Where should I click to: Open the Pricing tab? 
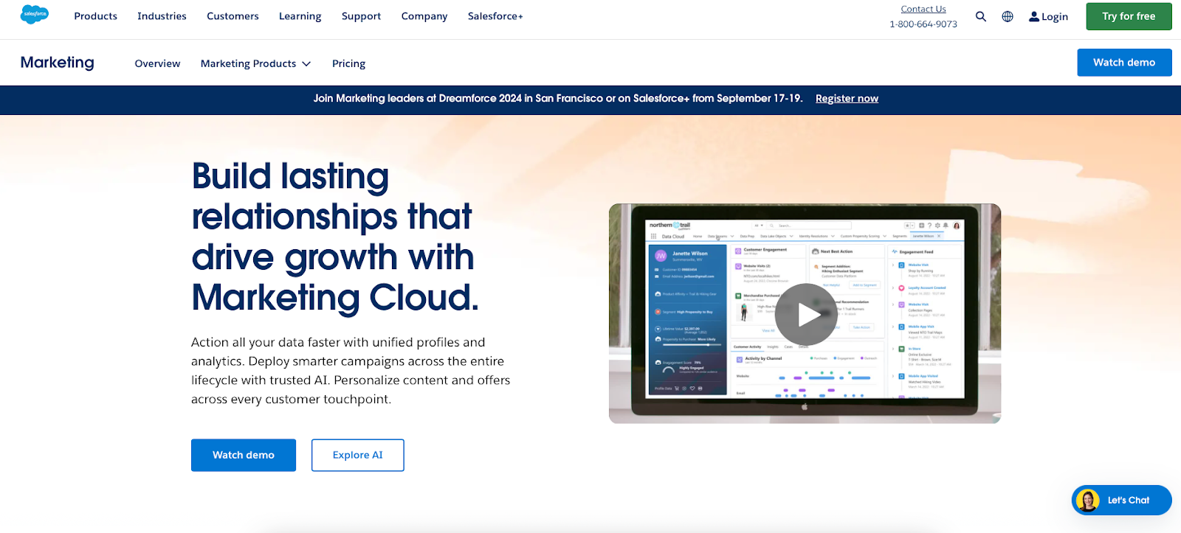(x=348, y=63)
